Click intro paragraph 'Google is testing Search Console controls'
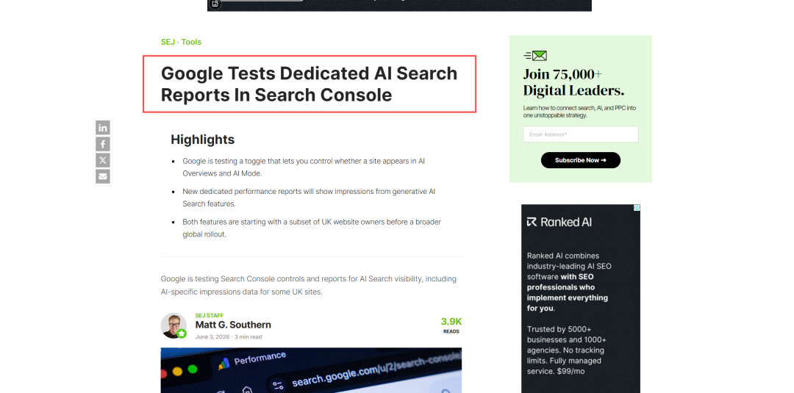 pyautogui.click(x=308, y=285)
